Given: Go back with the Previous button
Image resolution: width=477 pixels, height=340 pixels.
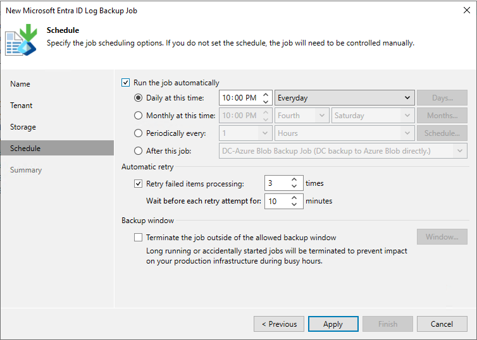Looking at the screenshot, I should [x=279, y=324].
